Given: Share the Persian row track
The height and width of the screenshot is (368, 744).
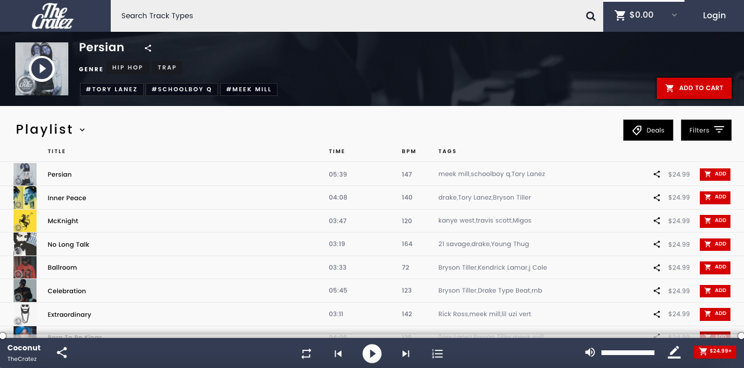Looking at the screenshot, I should (657, 174).
